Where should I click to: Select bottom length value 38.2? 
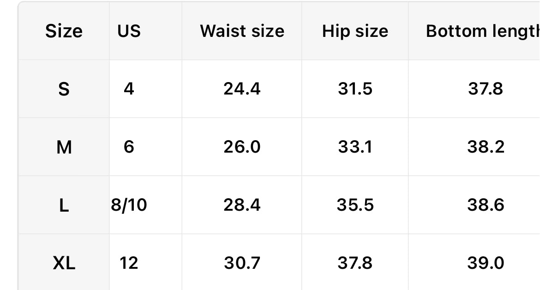[x=485, y=147]
